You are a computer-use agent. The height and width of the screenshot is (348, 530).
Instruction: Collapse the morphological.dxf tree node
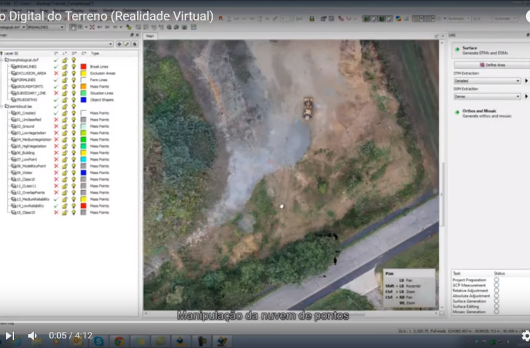[x=2, y=60]
